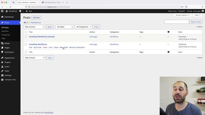Open Installing WordPress [cloned] post title
Viewport: 205px width, 115px height.
click(42, 37)
